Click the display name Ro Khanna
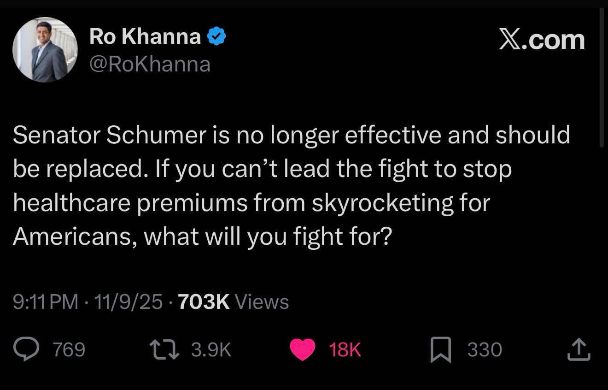608x390 pixels. point(145,36)
